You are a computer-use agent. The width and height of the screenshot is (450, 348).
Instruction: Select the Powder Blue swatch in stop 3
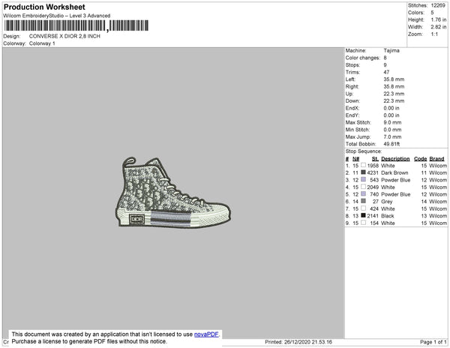tap(363, 179)
